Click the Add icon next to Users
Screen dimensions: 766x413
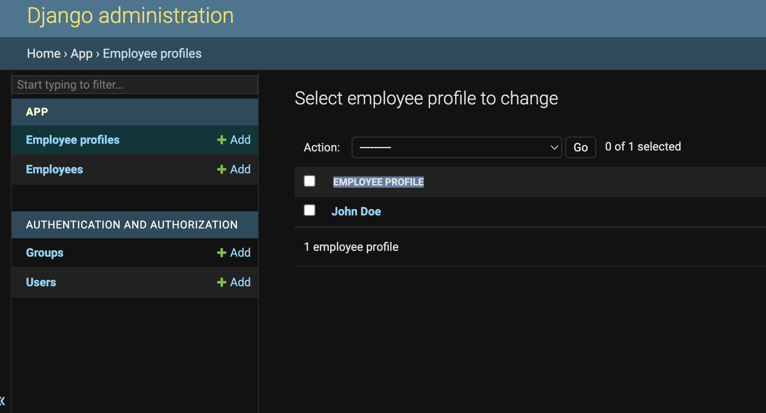click(233, 282)
